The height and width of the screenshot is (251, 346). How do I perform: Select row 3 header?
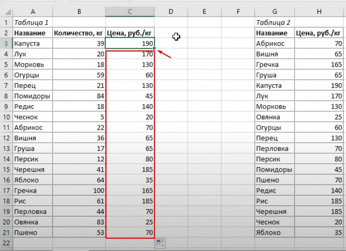click(6, 43)
